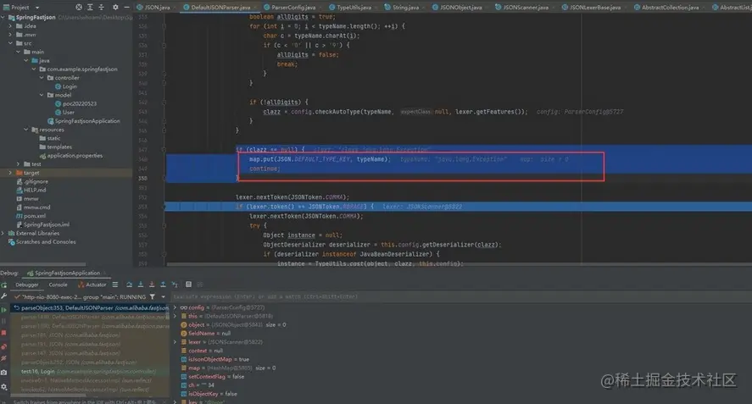Screen dimensions: 752x404
Task: Click the debug layout settings icon beside Actuator
Action: pyautogui.click(x=115, y=285)
